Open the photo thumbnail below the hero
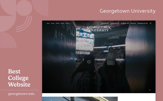Screen dimensions: 163x101 (80, 99)
